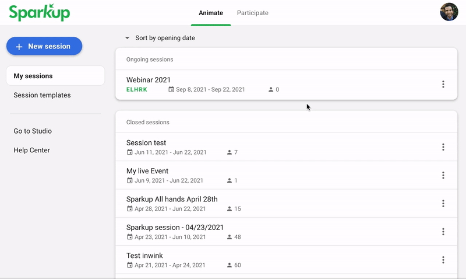
Task: Open options menu for My live Event
Action: point(443,175)
